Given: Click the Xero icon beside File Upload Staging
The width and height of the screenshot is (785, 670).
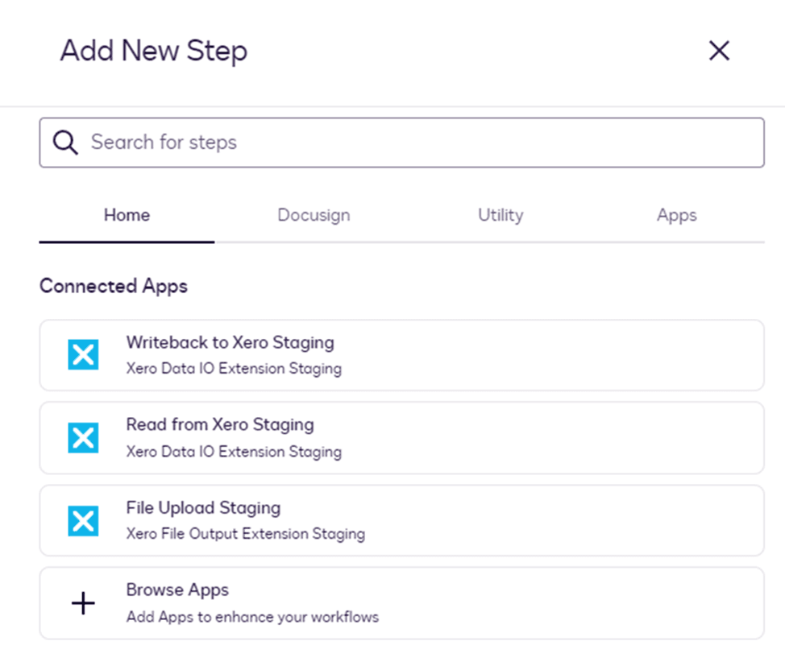Looking at the screenshot, I should [83, 521].
